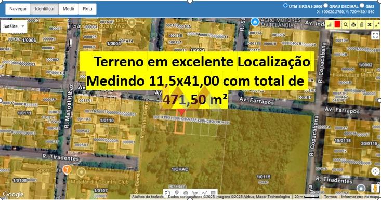Image resolution: width=381 pixels, height=200 pixels.
Task: Click the Comunidade Quero Viver pin
Action: (132, 23)
